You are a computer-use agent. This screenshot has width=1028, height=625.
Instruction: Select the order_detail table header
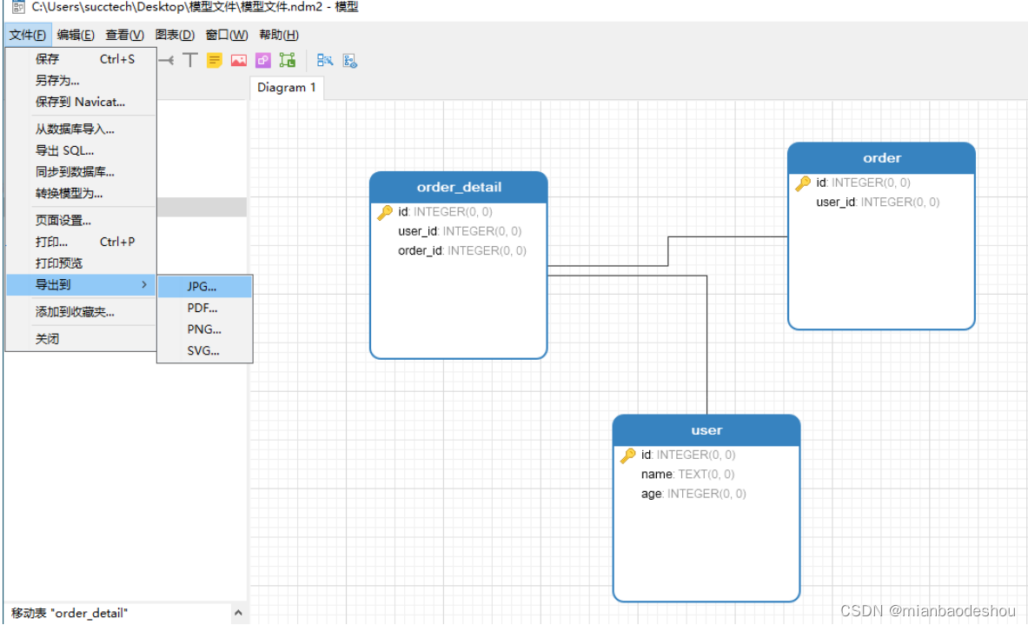[x=458, y=188]
